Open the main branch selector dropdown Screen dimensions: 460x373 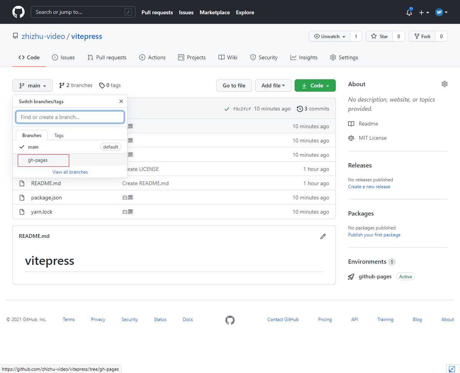point(33,85)
